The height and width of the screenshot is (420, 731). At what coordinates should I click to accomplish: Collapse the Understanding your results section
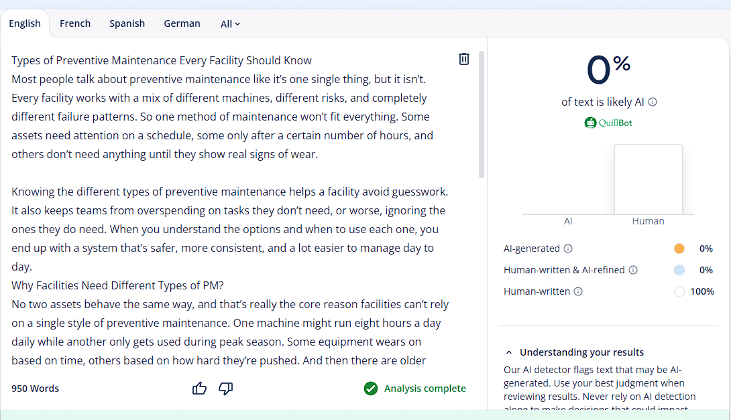(x=509, y=352)
